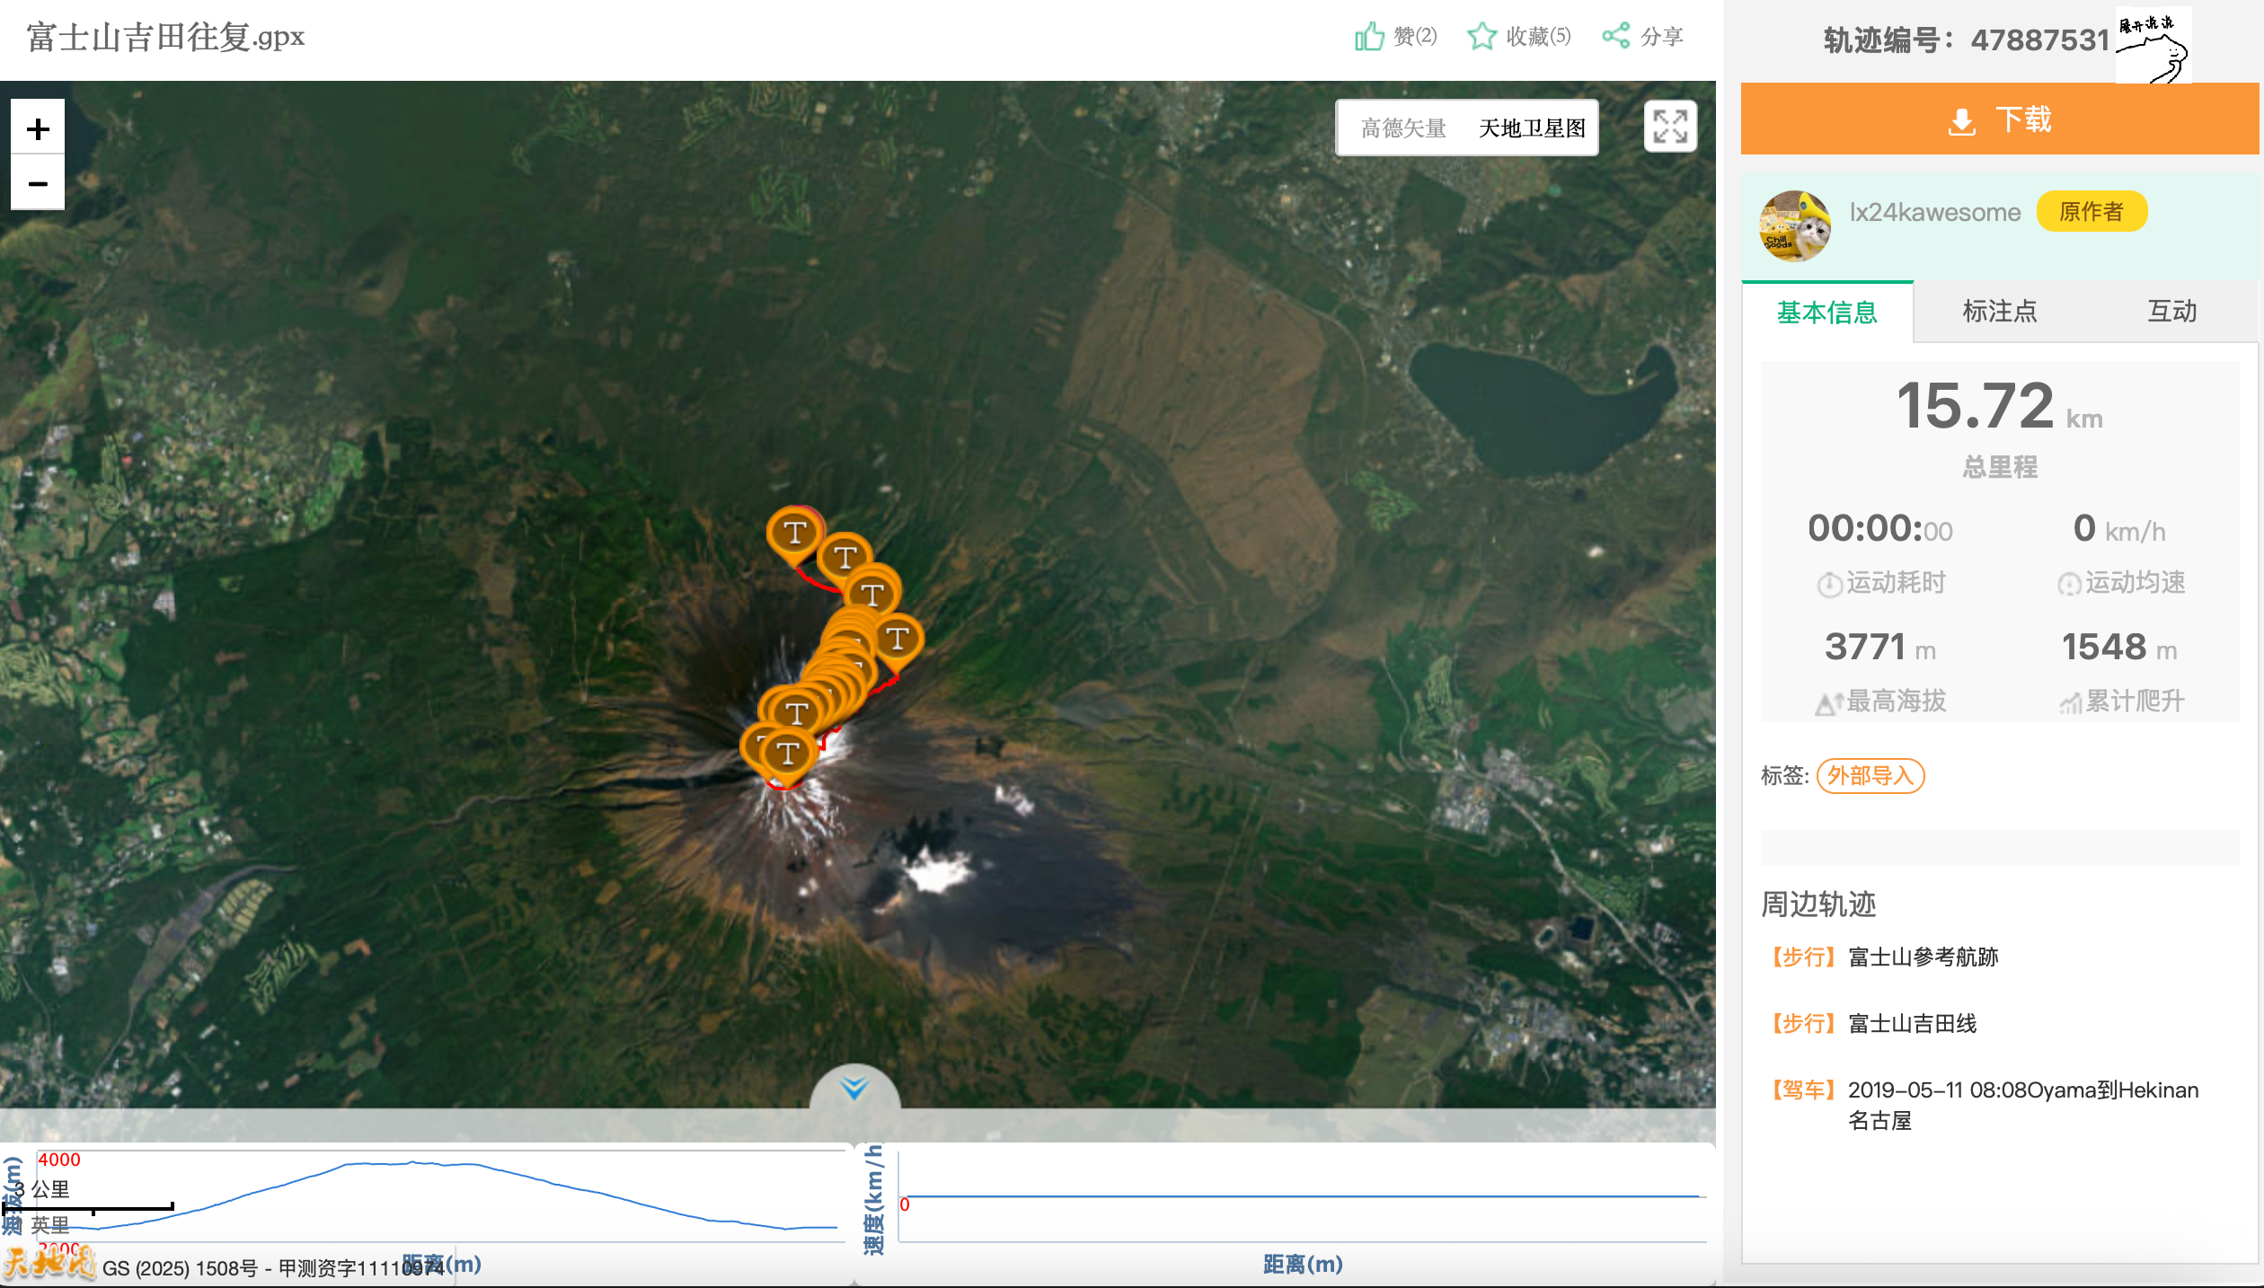Select the 基本信息 tab
This screenshot has width=2264, height=1288.
click(x=1826, y=313)
